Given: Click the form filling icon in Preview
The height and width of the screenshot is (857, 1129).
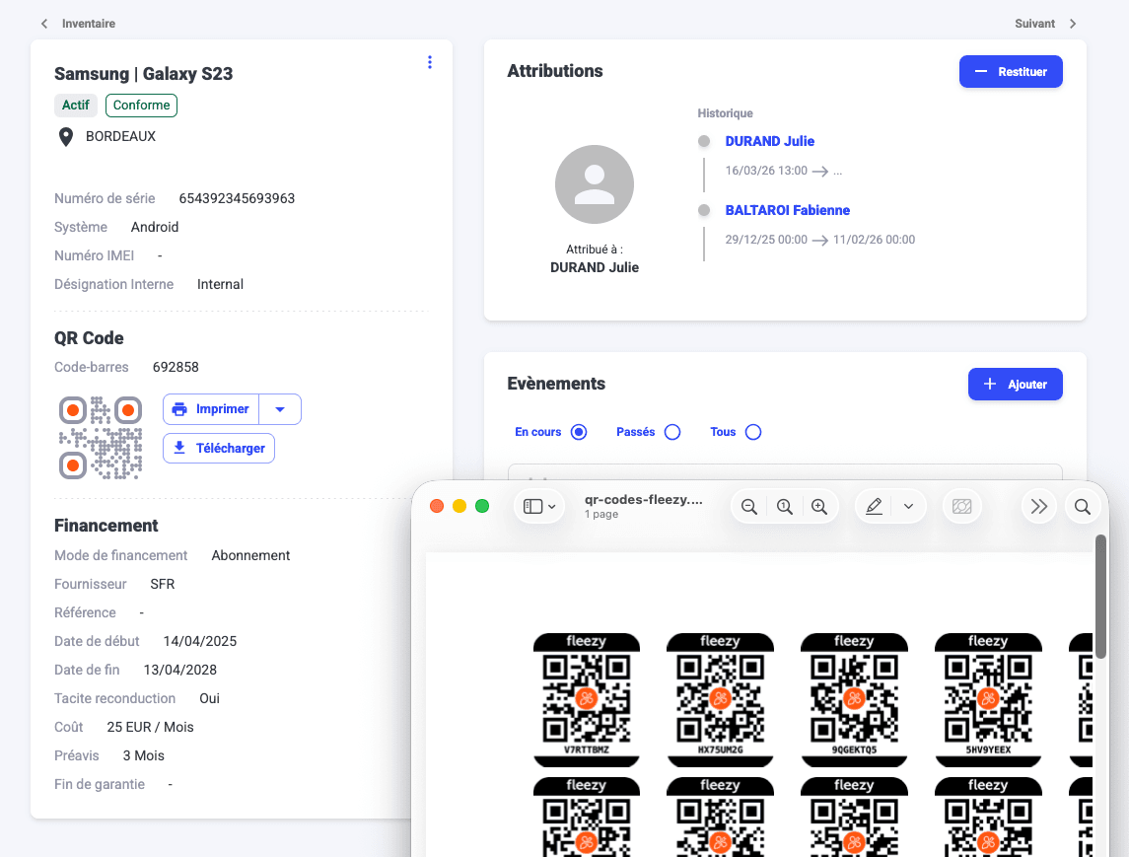Looking at the screenshot, I should 962,506.
